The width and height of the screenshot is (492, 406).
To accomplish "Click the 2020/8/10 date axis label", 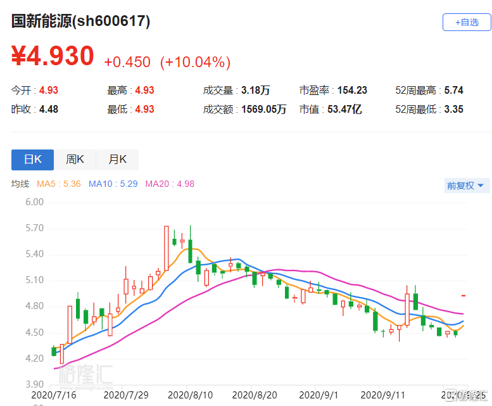I will pyautogui.click(x=190, y=395).
